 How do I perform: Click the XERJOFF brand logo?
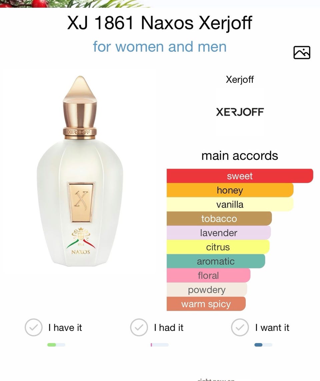[x=240, y=112]
